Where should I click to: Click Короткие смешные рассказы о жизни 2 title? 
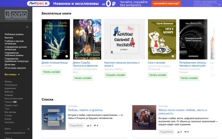pyautogui.click(x=122, y=64)
